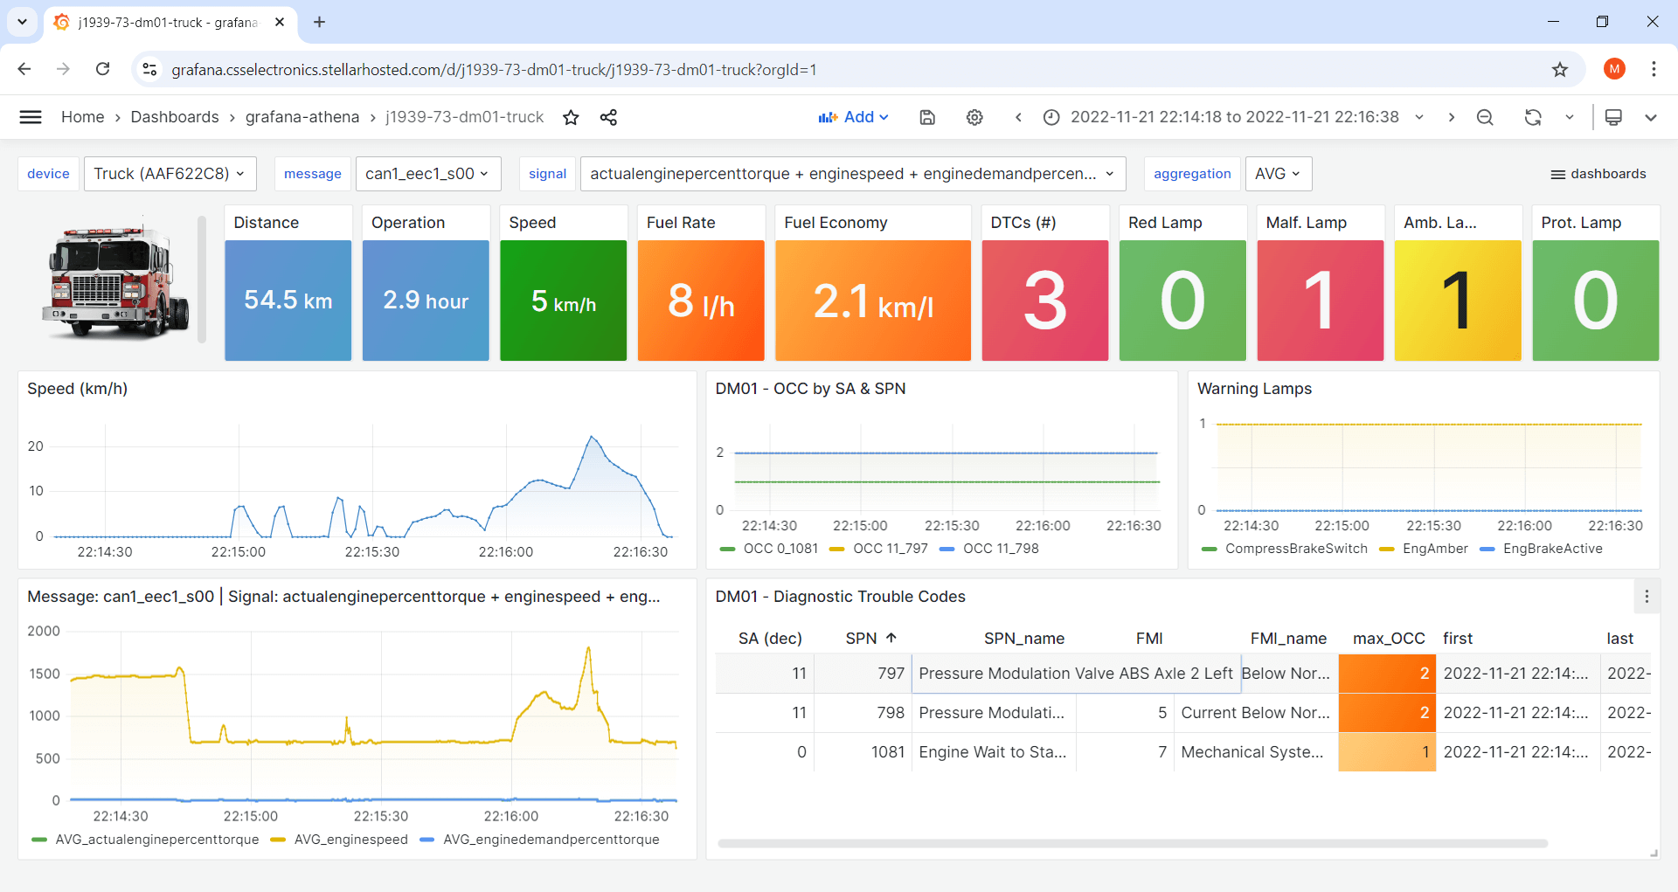1678x892 pixels.
Task: Shift the time range forward with the right chevron
Action: pos(1452,116)
